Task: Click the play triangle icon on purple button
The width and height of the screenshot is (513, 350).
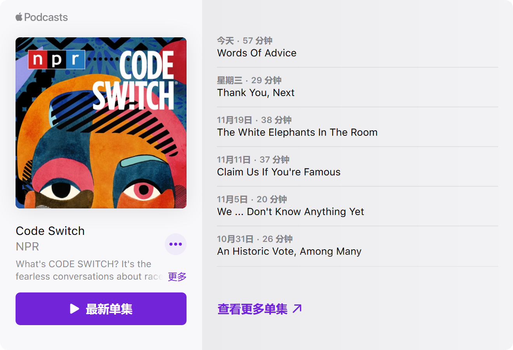Action: pyautogui.click(x=74, y=309)
